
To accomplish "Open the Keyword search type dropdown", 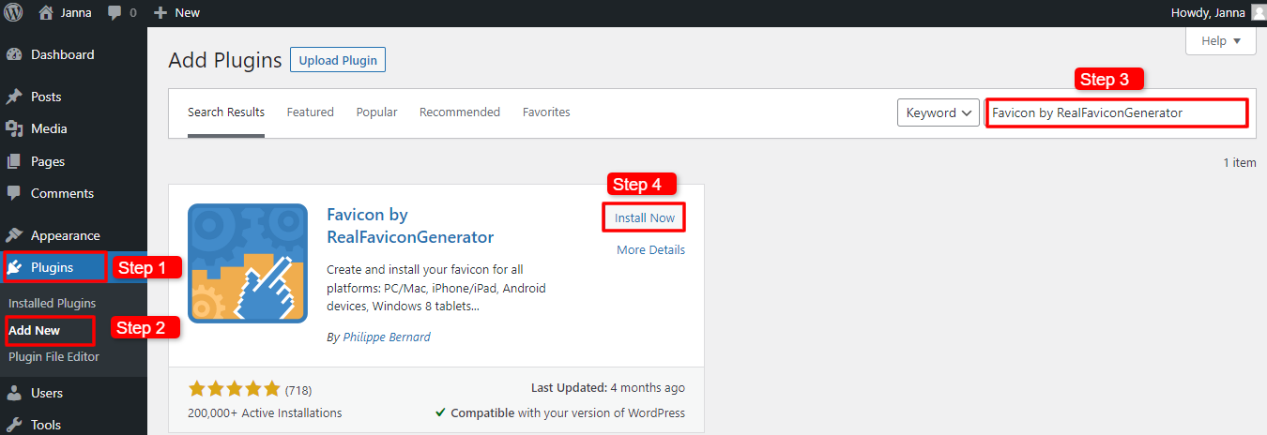I will [x=939, y=112].
